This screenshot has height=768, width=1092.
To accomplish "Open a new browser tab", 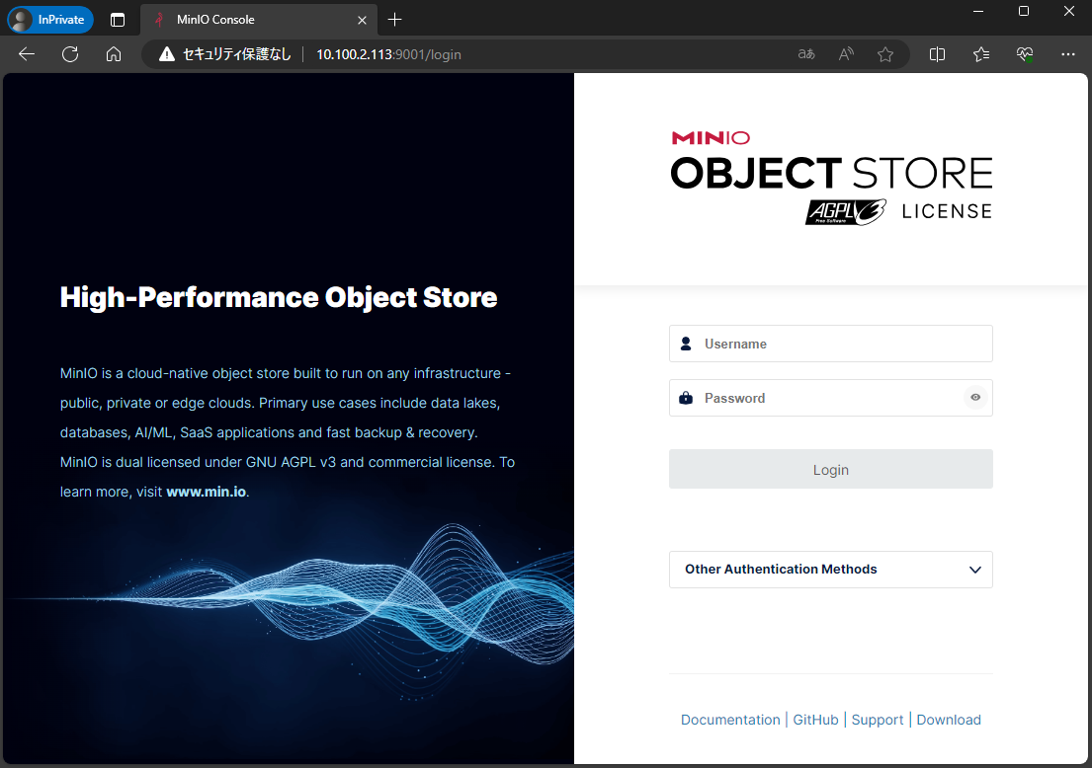I will click(x=395, y=20).
